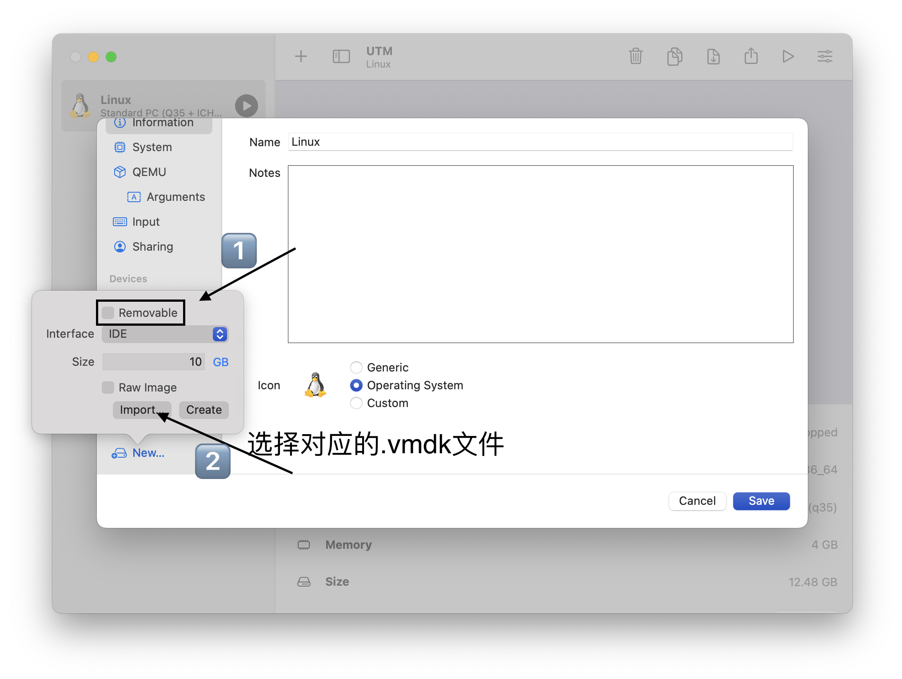This screenshot has width=902, height=679.
Task: Open the QEMU settings section
Action: [159, 172]
